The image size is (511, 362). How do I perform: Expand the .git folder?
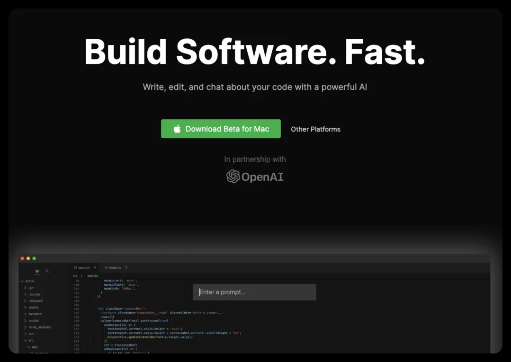[x=29, y=288]
